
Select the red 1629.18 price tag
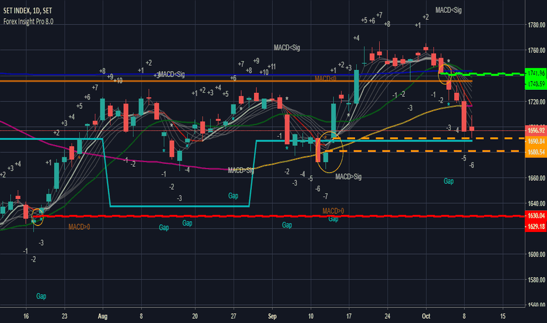pyautogui.click(x=536, y=227)
